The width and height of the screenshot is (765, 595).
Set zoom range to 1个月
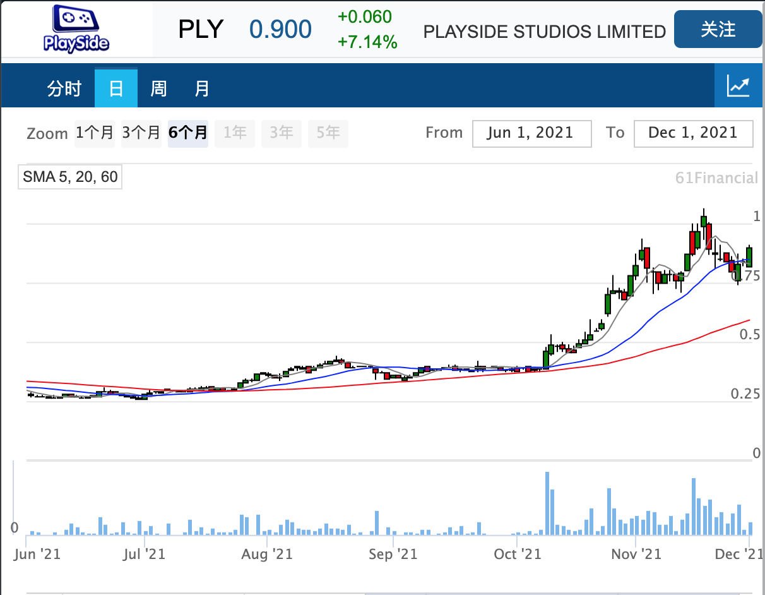(x=95, y=133)
